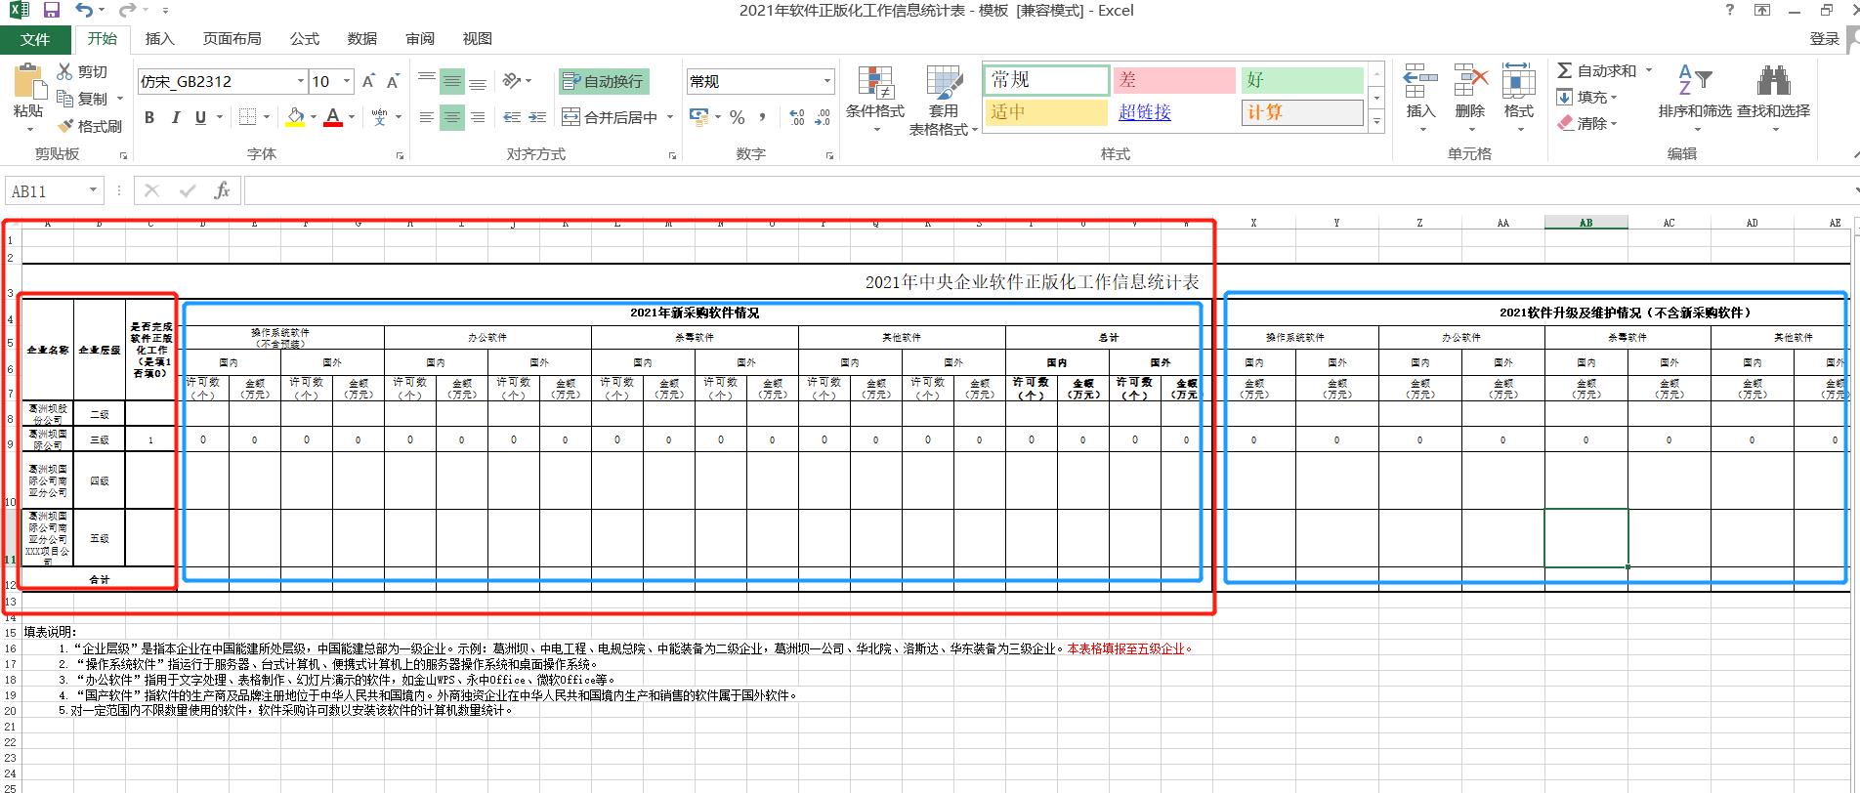Set top vertical alignment
The height and width of the screenshot is (793, 1860).
pos(426,81)
